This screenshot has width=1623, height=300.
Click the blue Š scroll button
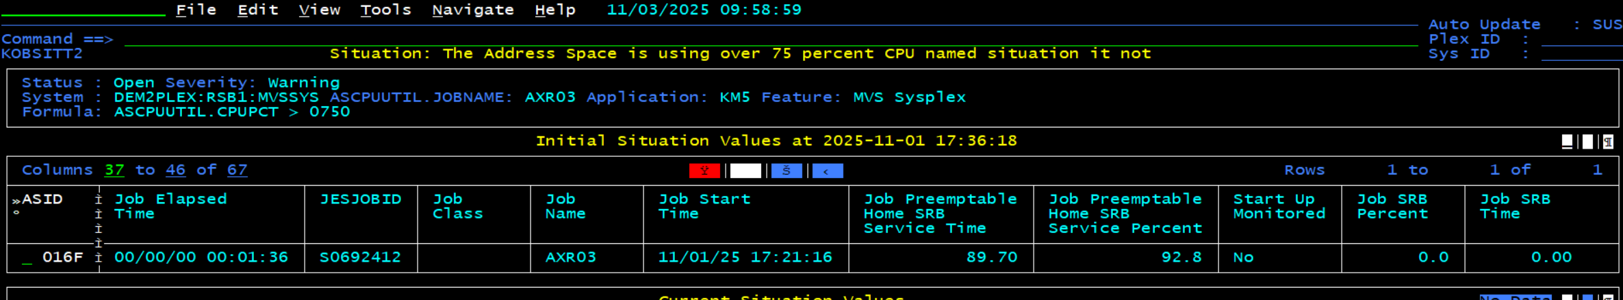[787, 171]
